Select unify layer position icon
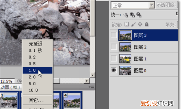The height and width of the screenshot is (109, 181). tap(125, 15)
